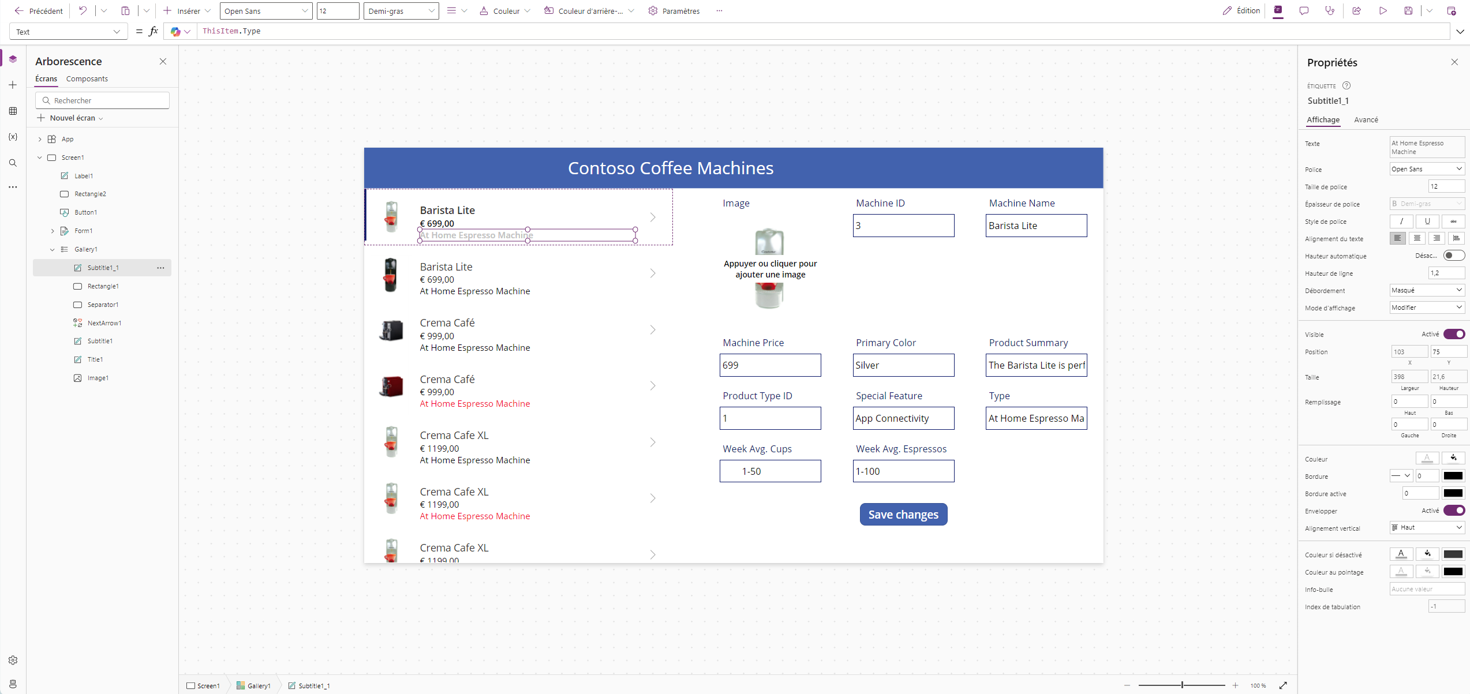Viewport: 1470px width, 694px height.
Task: Close the Arborescence tree panel
Action: [x=163, y=61]
